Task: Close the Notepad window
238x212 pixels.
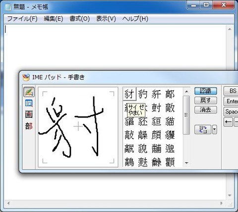Action: tap(224, 5)
